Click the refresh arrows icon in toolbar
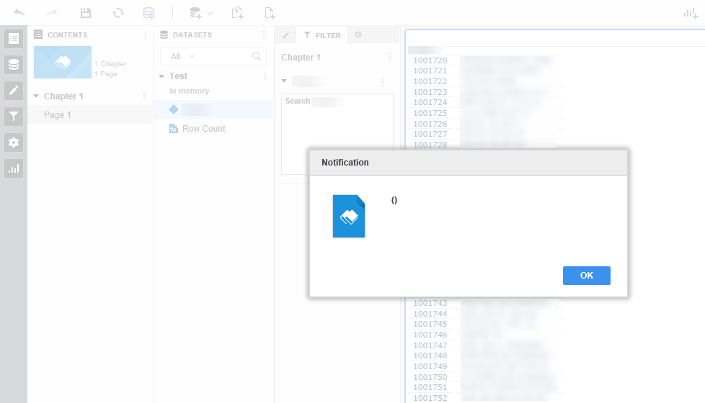705x403 pixels. click(117, 13)
